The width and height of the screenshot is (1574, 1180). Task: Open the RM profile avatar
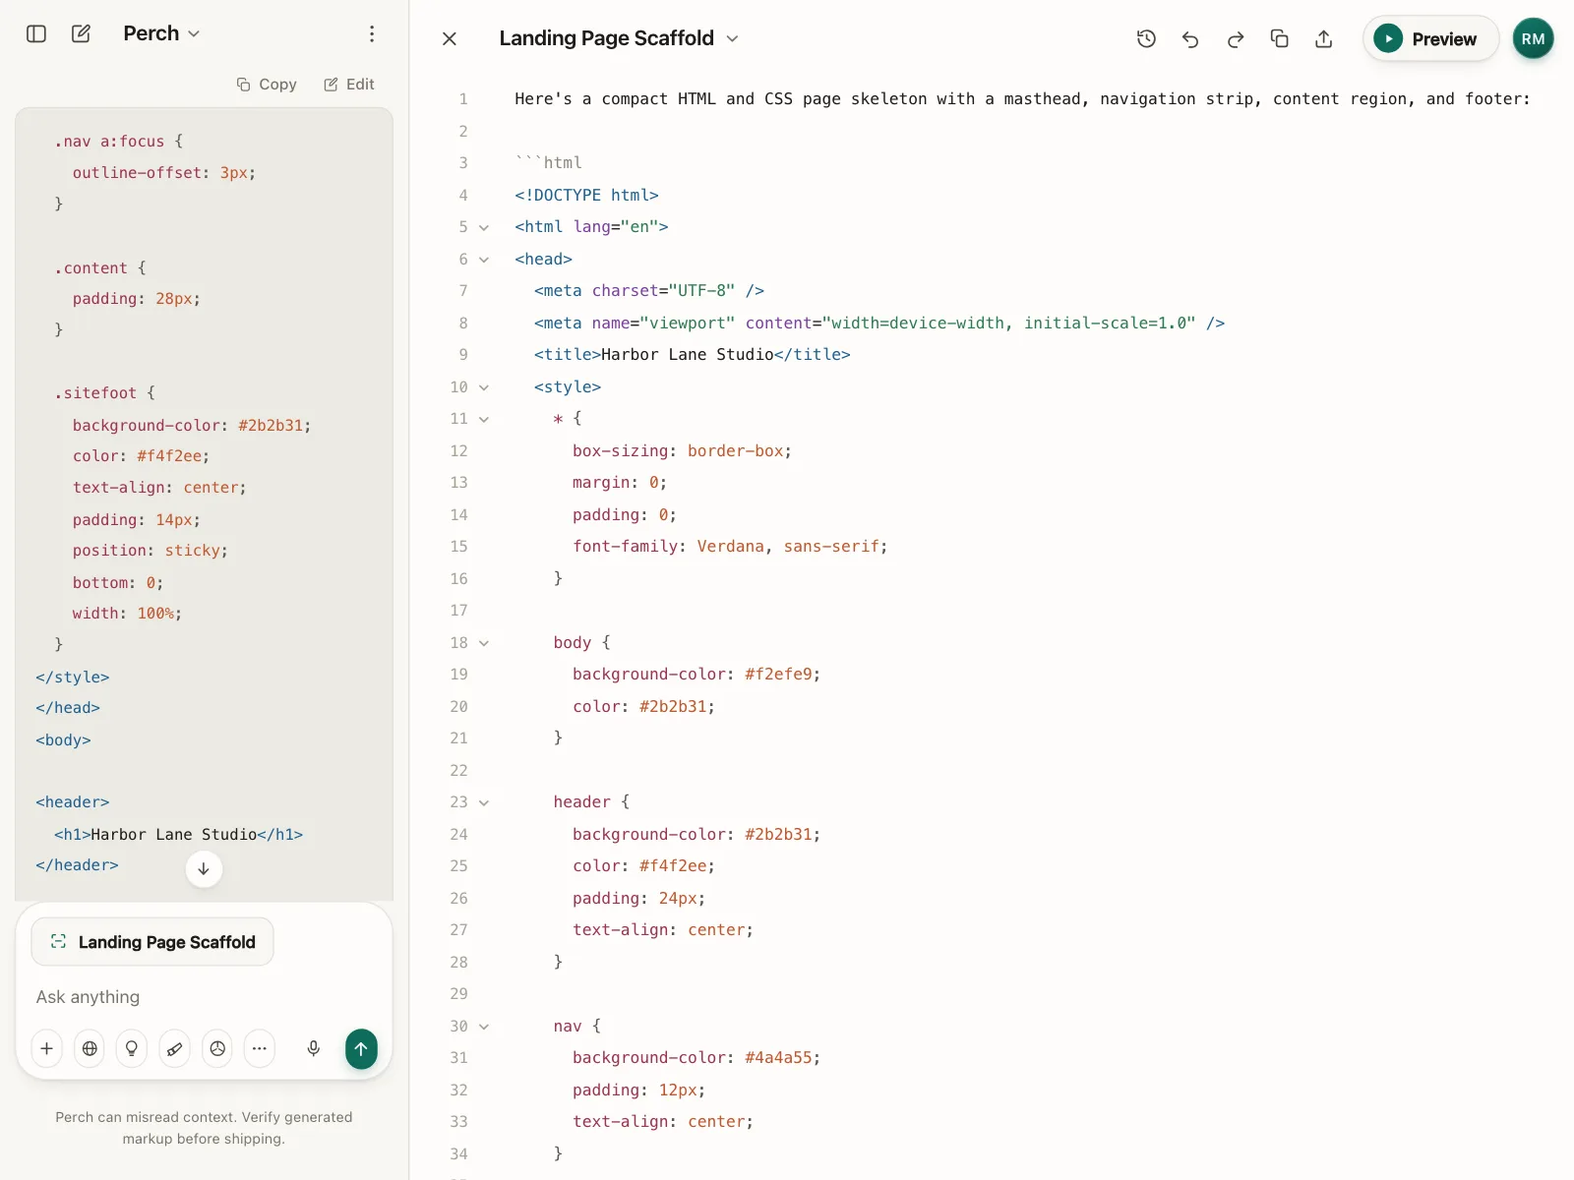(x=1533, y=38)
